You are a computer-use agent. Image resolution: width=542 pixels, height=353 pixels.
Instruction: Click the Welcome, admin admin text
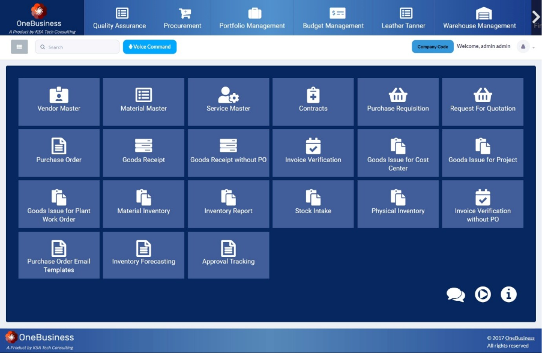click(x=483, y=46)
